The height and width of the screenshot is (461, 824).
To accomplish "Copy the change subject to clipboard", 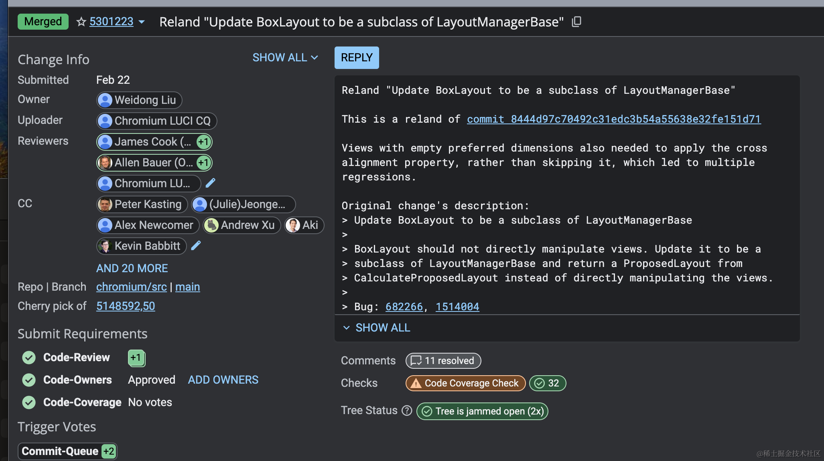I will (576, 22).
